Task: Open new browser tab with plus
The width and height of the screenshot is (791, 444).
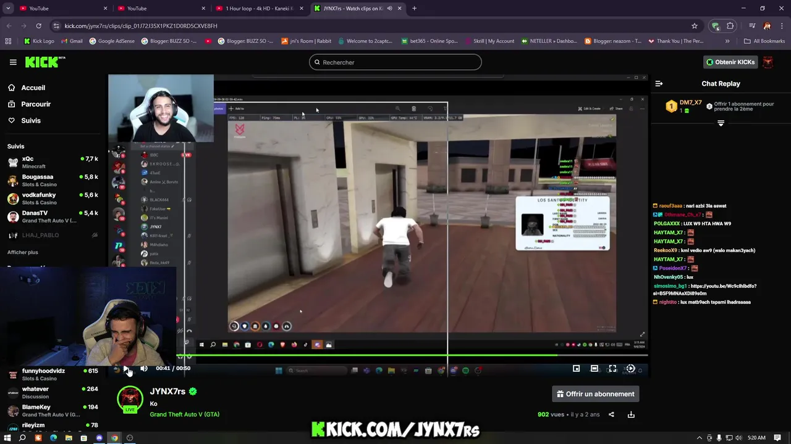Action: (414, 8)
